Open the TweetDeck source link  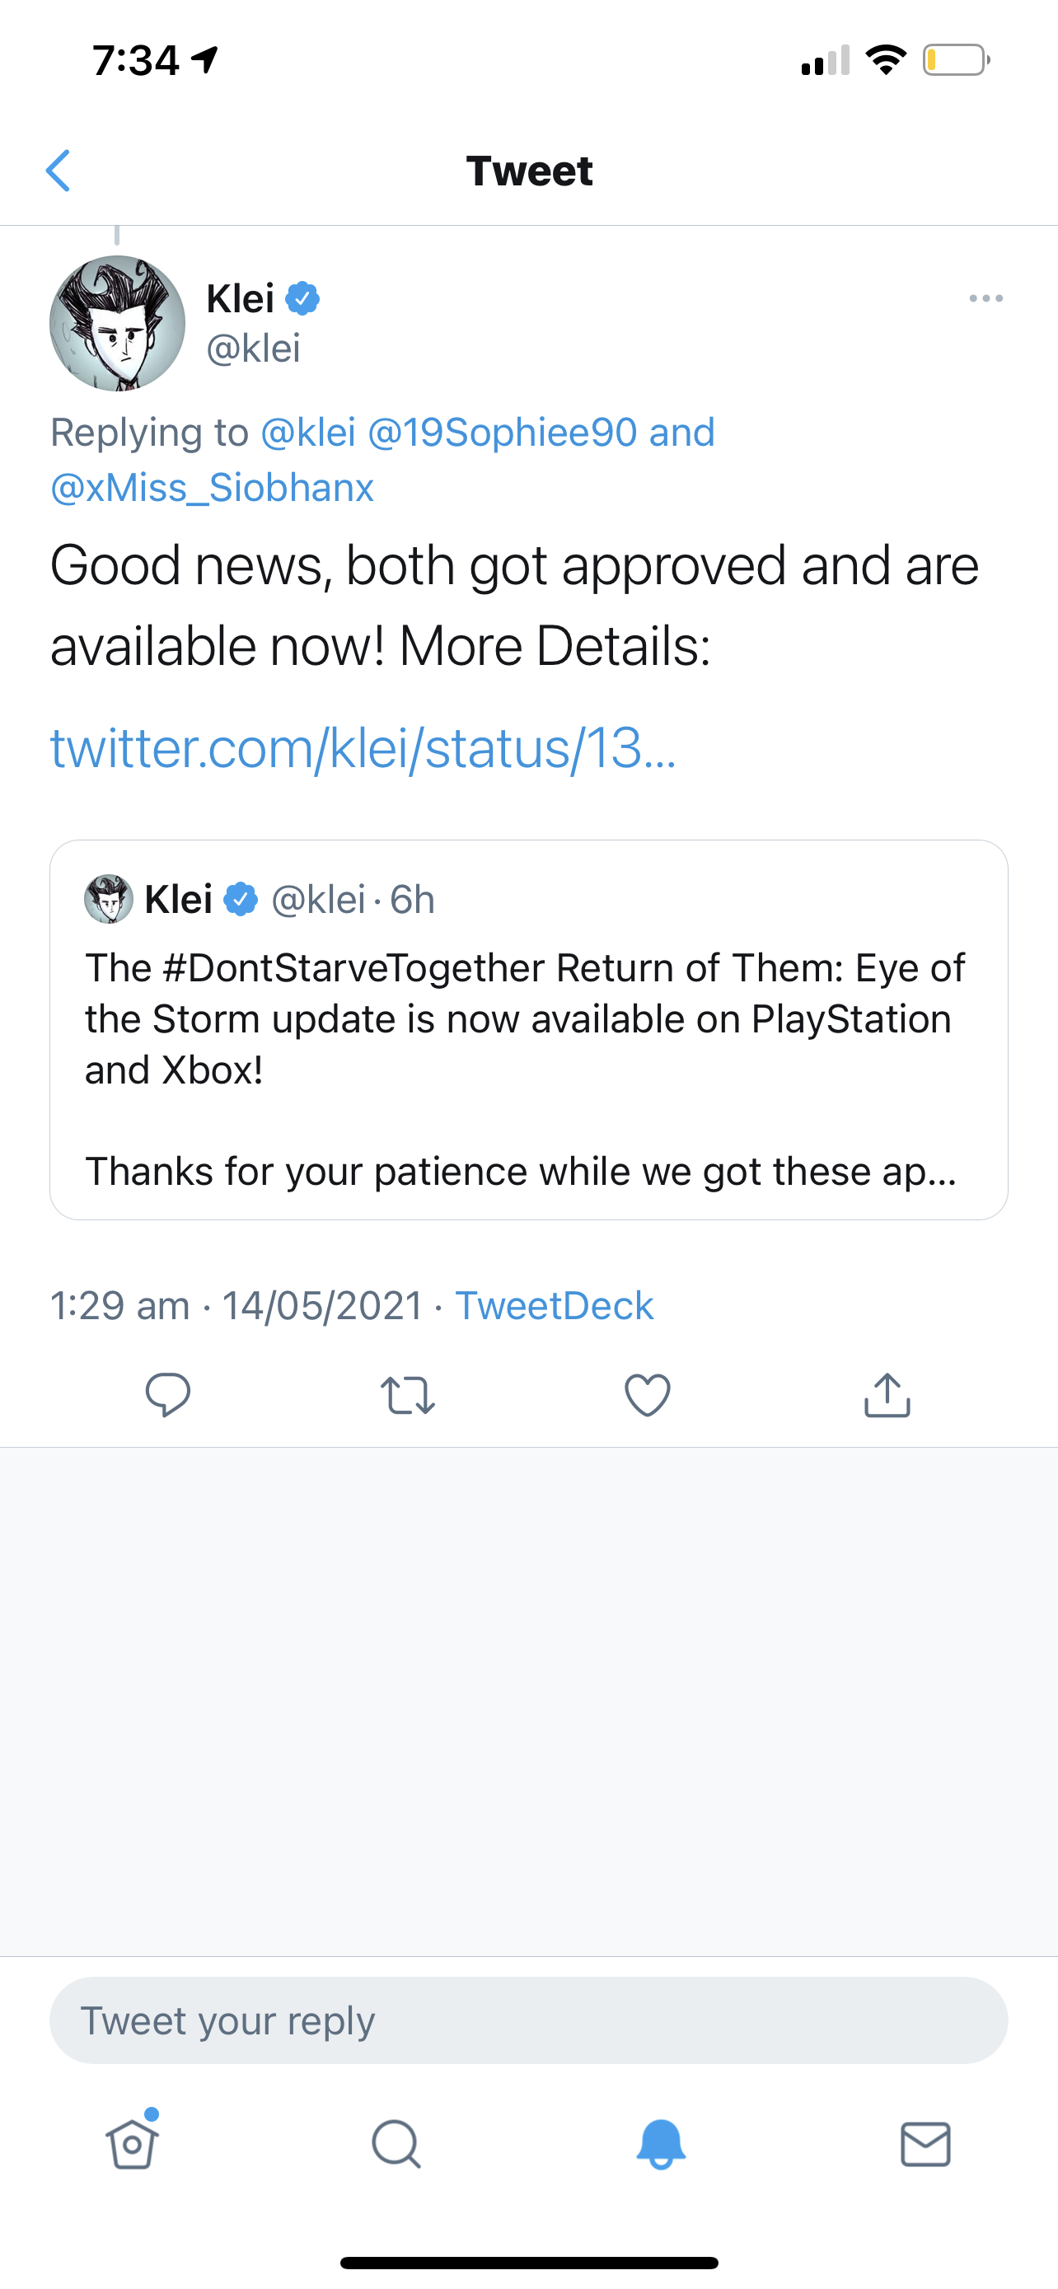pos(554,1305)
